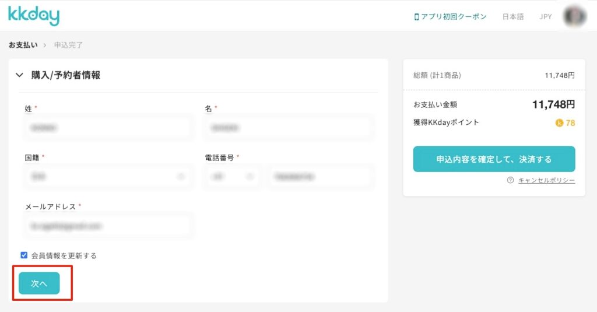597x312 pixels.
Task: Click the phone icon beside アプリ初回クーポン
Action: pos(416,17)
